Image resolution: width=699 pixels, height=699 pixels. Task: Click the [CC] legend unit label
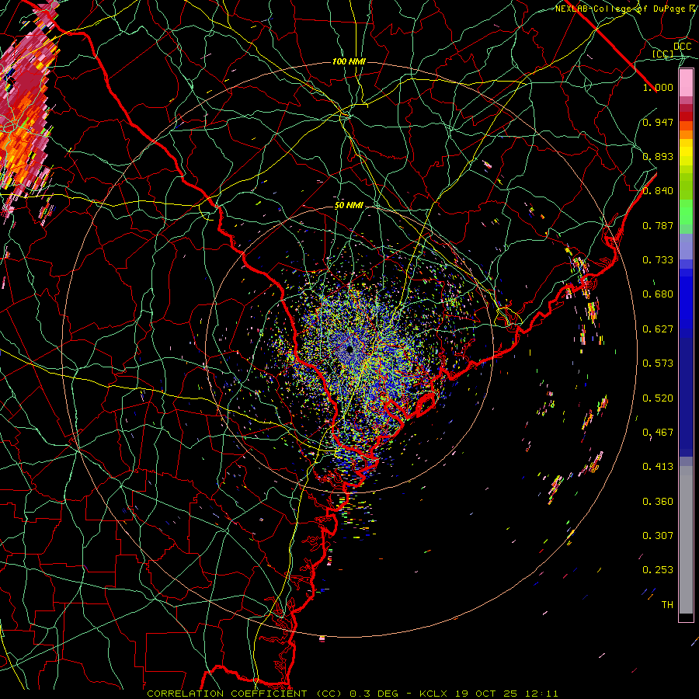[x=663, y=54]
